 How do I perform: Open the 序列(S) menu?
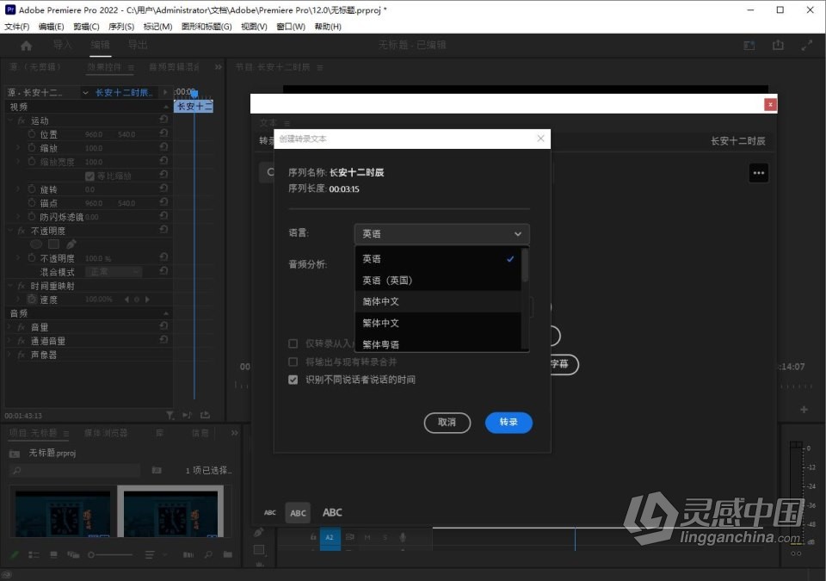pos(121,27)
